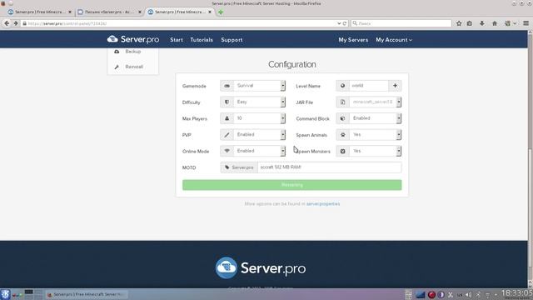Select Backup in the sidebar
The height and width of the screenshot is (300, 533).
[133, 52]
